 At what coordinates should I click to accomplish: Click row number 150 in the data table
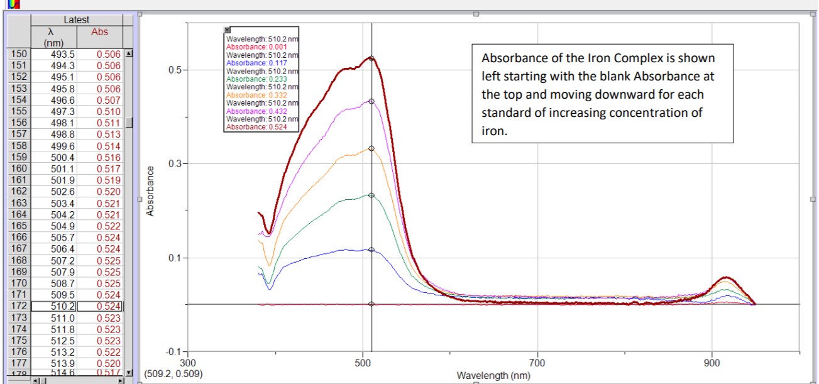[x=18, y=53]
